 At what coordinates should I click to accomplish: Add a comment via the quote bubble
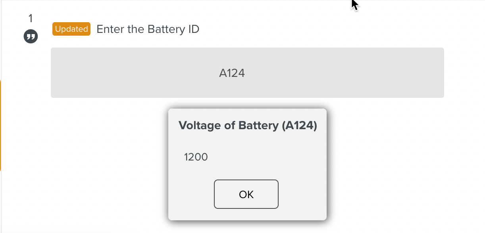(31, 37)
